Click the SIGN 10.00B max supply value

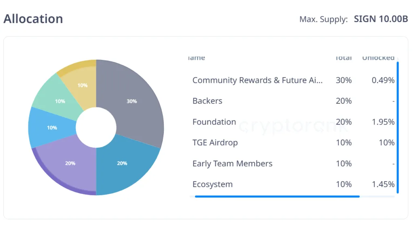pyautogui.click(x=381, y=19)
